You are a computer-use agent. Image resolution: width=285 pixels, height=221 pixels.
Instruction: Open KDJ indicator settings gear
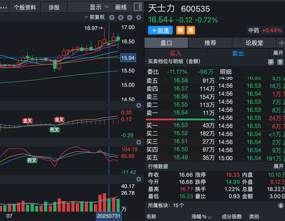coord(139,142)
